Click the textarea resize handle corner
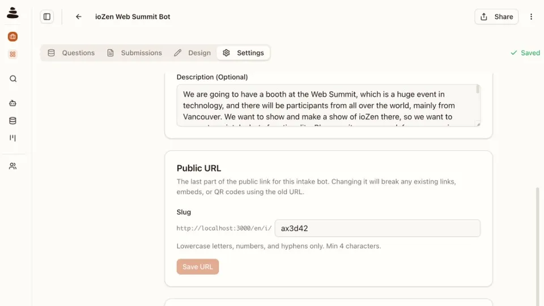Image resolution: width=544 pixels, height=306 pixels. [x=478, y=124]
